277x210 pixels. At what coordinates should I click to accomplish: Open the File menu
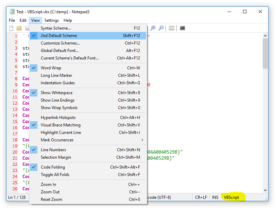[12, 20]
